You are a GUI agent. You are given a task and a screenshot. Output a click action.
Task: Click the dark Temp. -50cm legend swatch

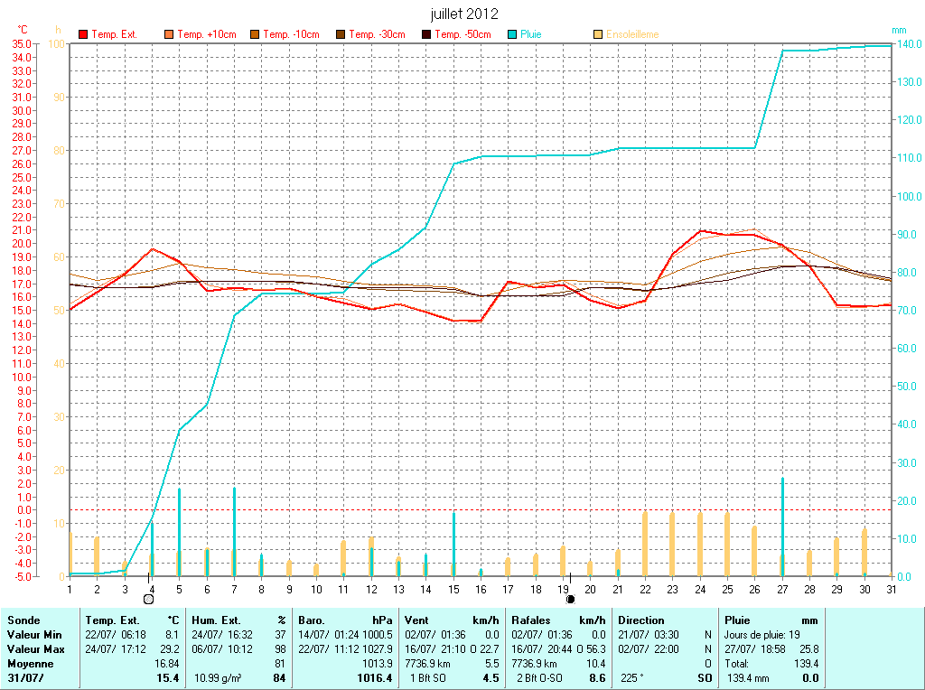pos(426,34)
